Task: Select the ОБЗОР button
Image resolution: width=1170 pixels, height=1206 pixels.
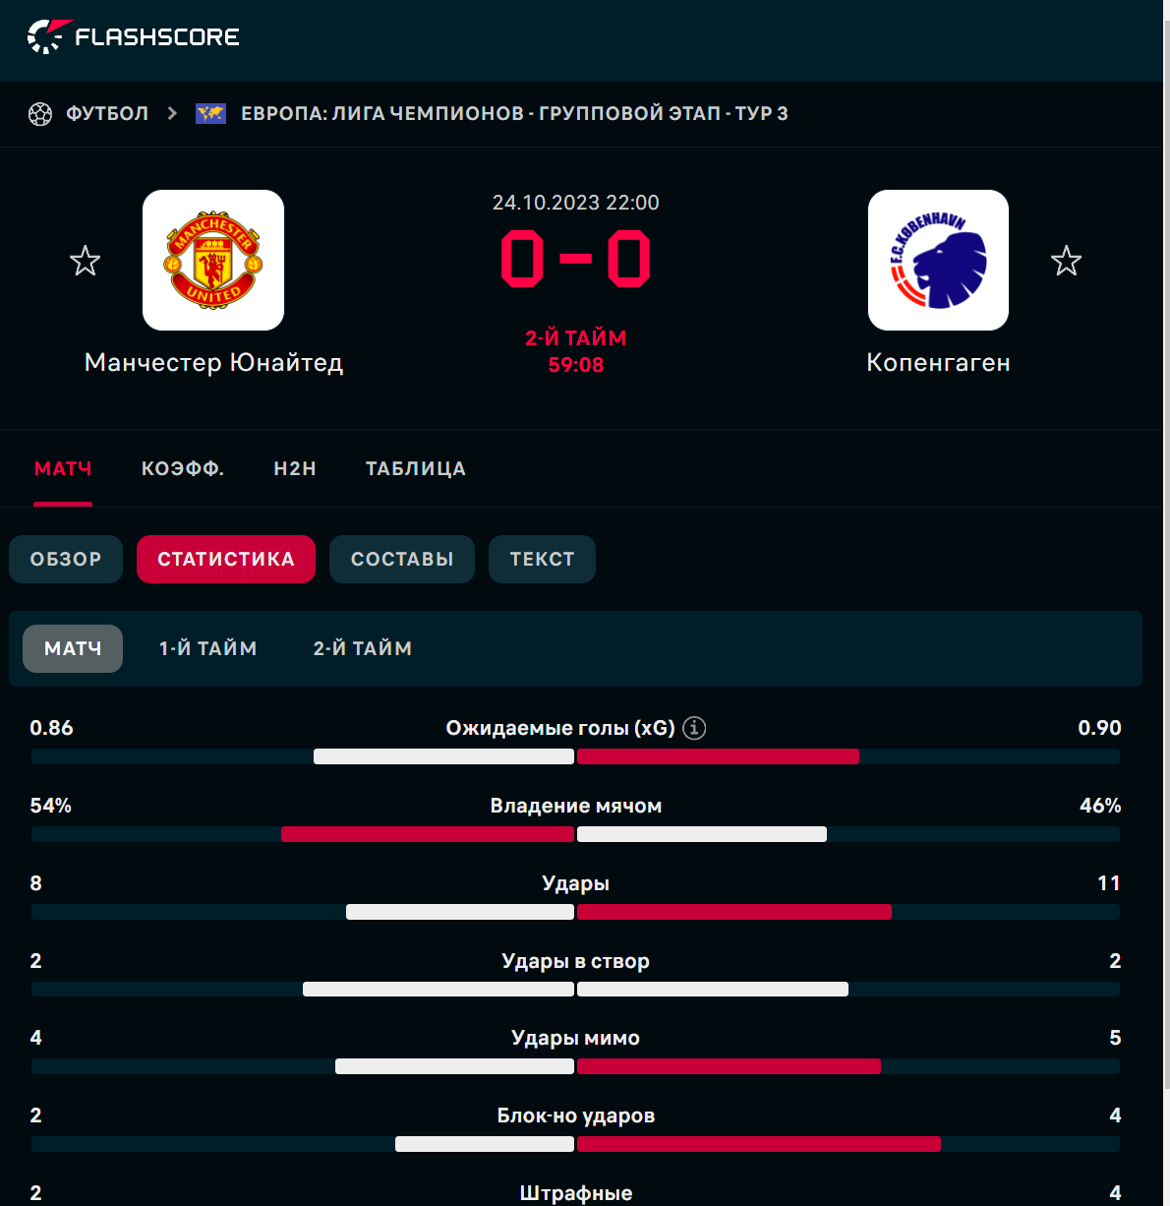Action: click(x=66, y=560)
